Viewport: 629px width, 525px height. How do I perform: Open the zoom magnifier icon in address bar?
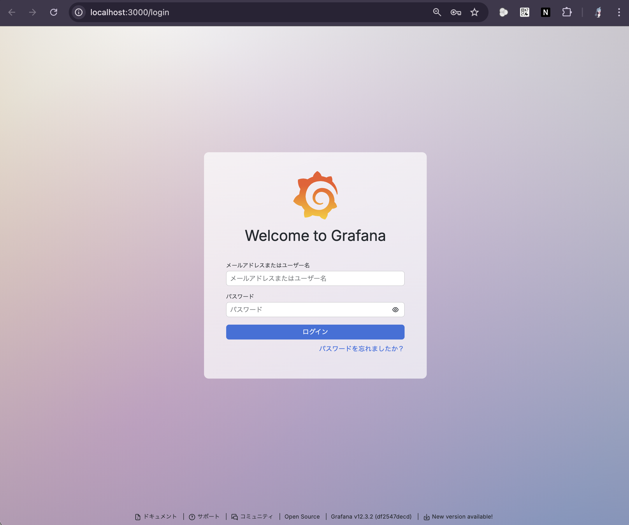click(437, 12)
